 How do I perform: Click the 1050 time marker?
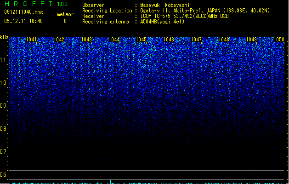pyautogui.click(x=279, y=40)
